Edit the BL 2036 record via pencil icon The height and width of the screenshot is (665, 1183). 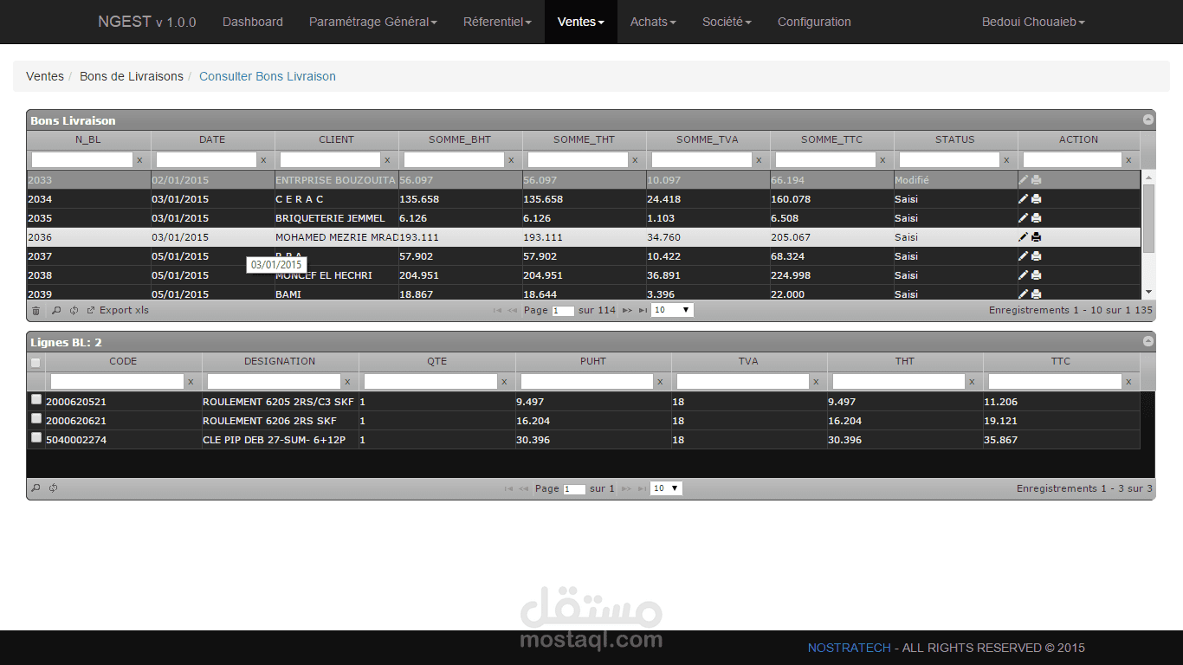click(1024, 236)
